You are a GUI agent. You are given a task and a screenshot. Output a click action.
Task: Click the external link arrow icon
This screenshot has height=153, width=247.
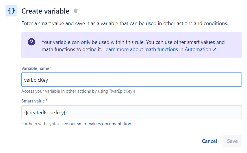point(214,50)
